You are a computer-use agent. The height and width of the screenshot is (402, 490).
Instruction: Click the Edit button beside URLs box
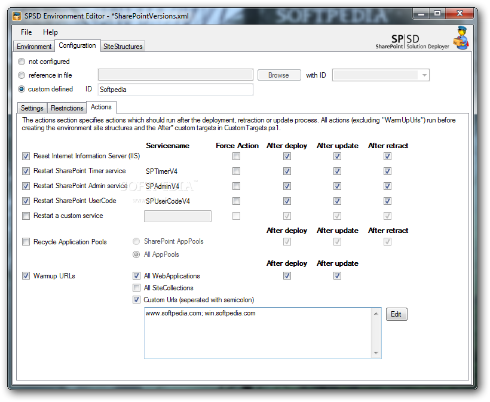[x=396, y=314]
